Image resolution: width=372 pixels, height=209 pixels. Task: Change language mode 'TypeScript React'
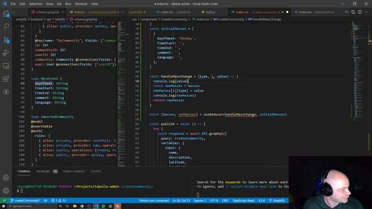(244, 200)
